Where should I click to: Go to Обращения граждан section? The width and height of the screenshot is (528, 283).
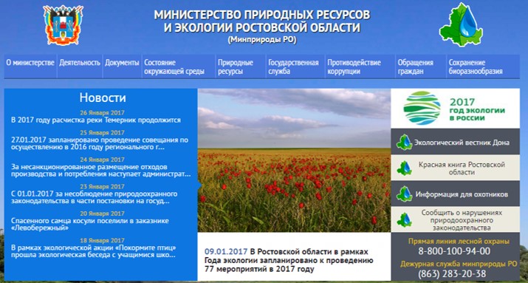[x=415, y=67]
